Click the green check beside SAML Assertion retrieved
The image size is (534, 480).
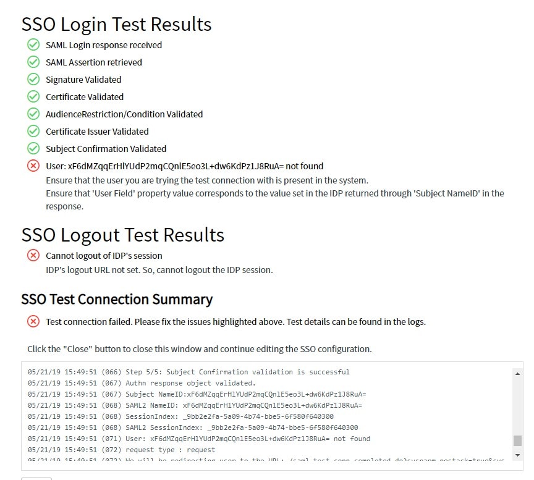click(33, 62)
